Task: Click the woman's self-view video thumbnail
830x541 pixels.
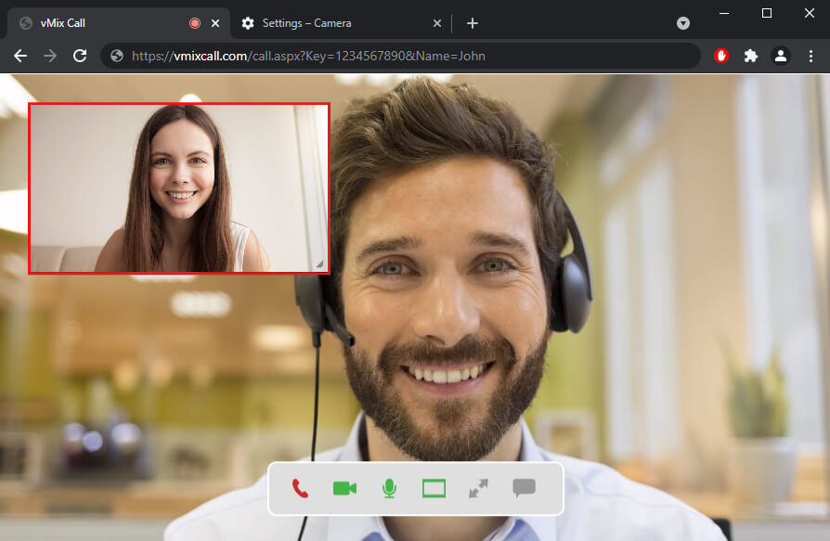Action: pos(179,188)
